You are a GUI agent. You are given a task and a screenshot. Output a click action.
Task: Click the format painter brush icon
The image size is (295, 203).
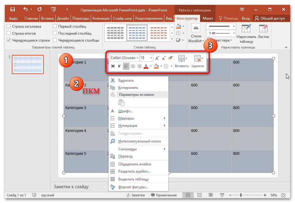click(170, 58)
